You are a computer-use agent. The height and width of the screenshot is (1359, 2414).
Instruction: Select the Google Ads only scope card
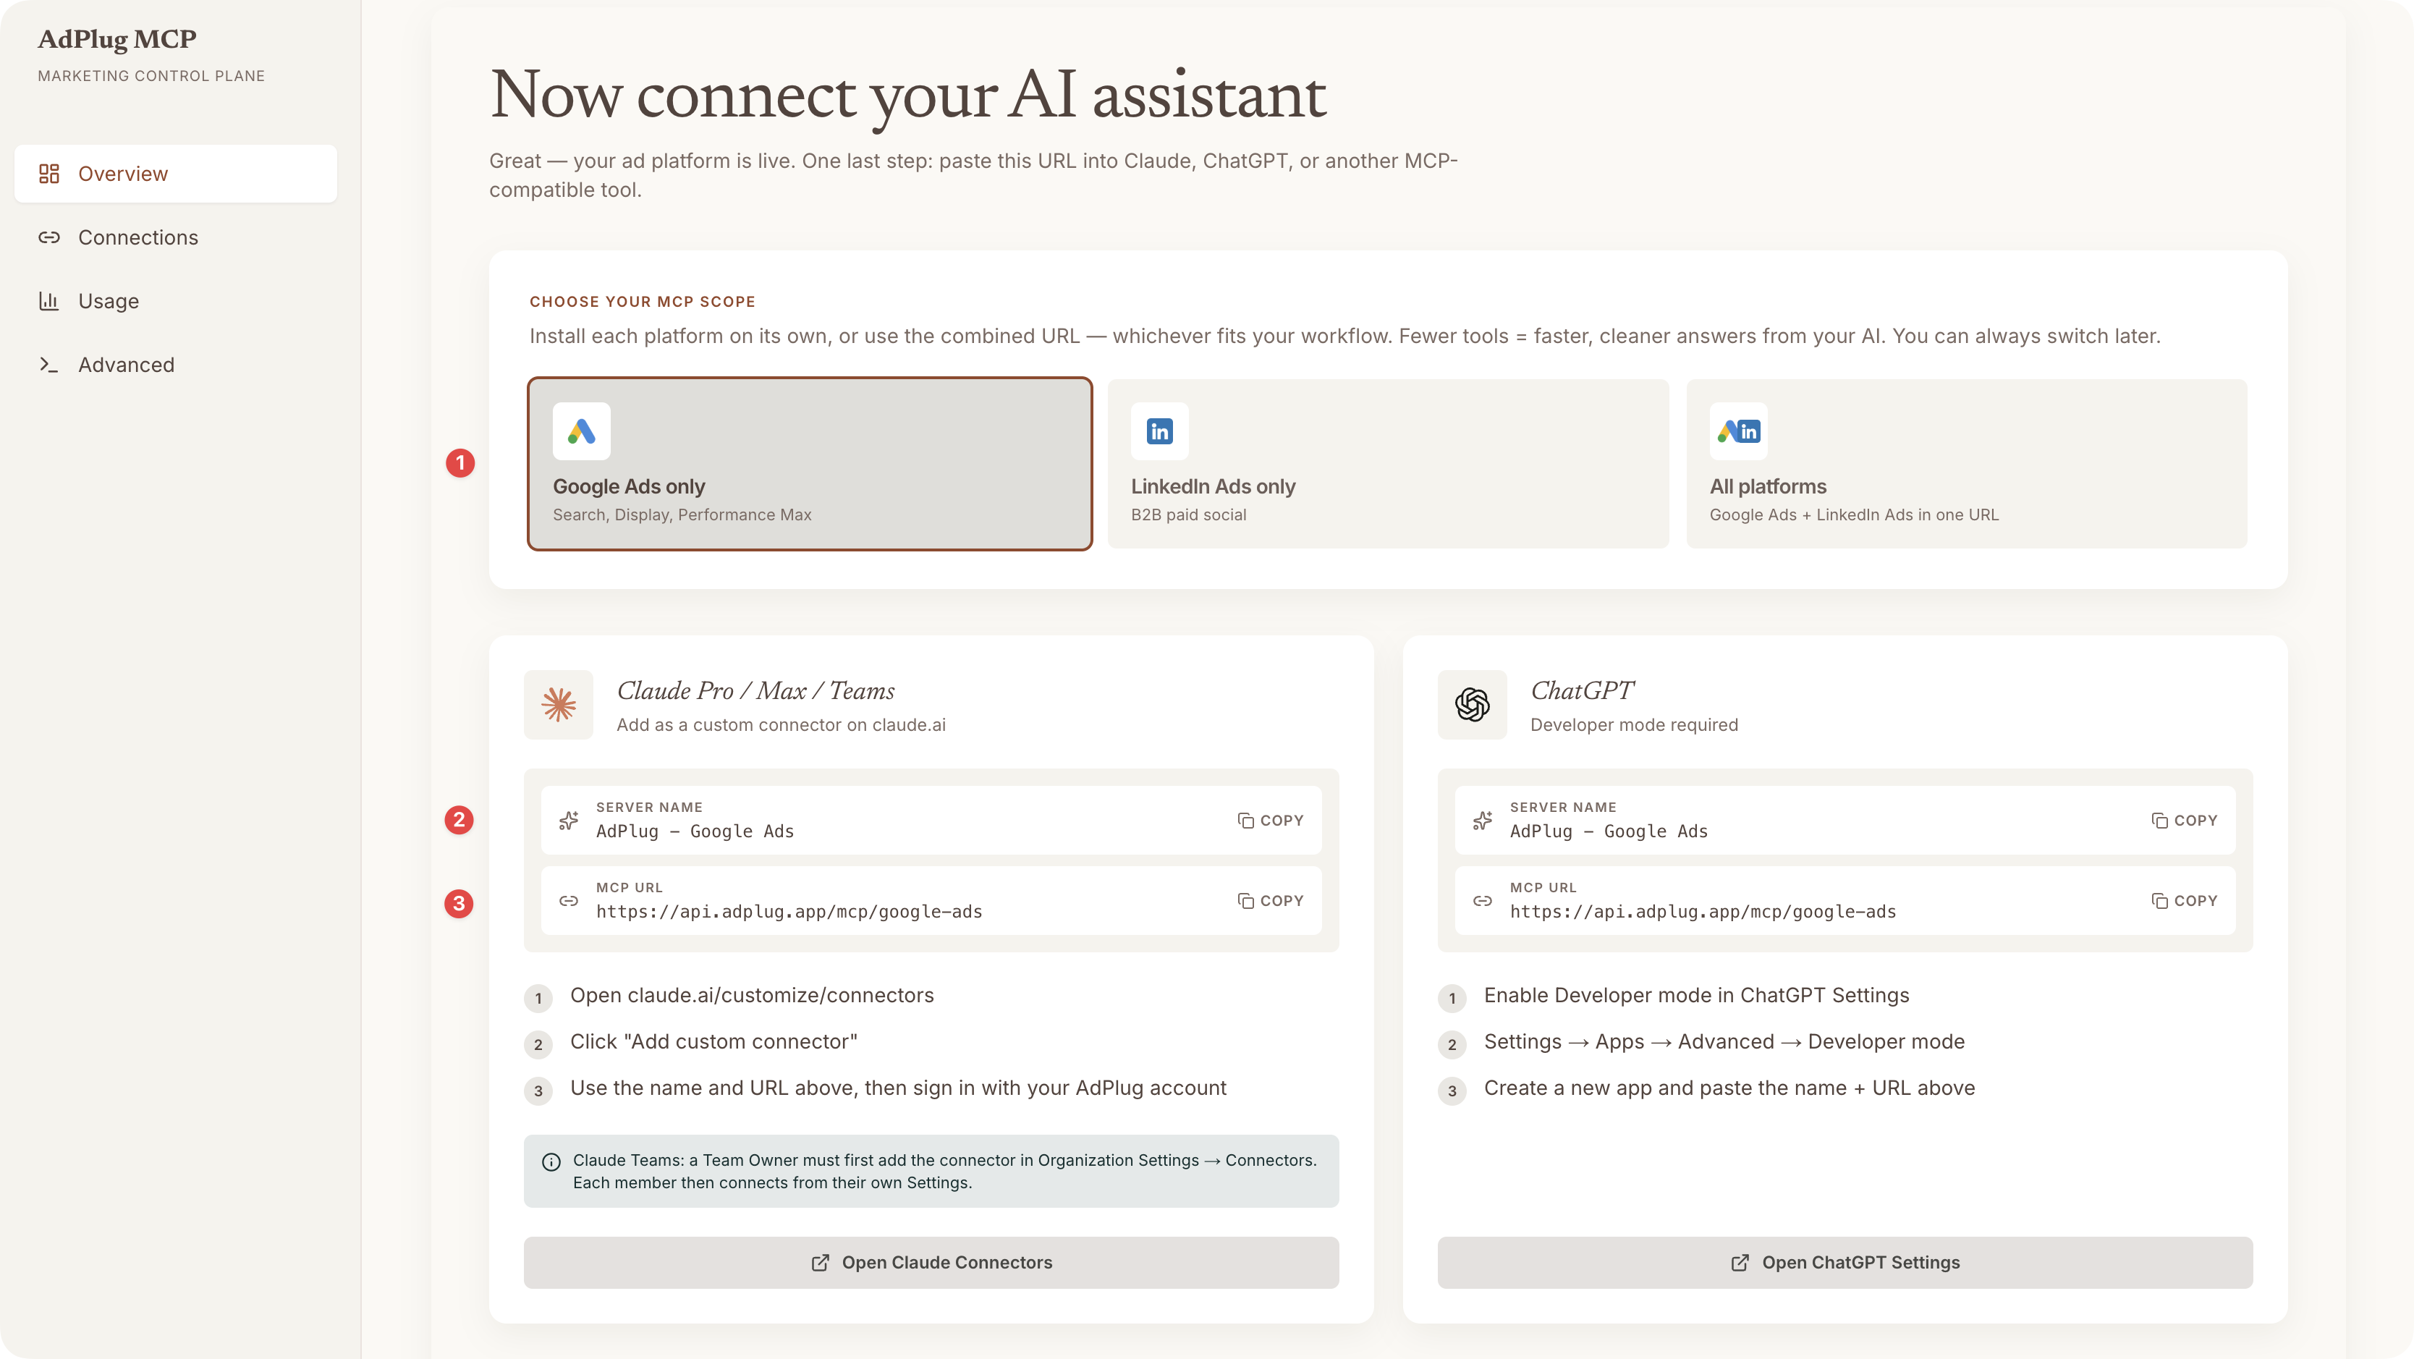coord(810,464)
